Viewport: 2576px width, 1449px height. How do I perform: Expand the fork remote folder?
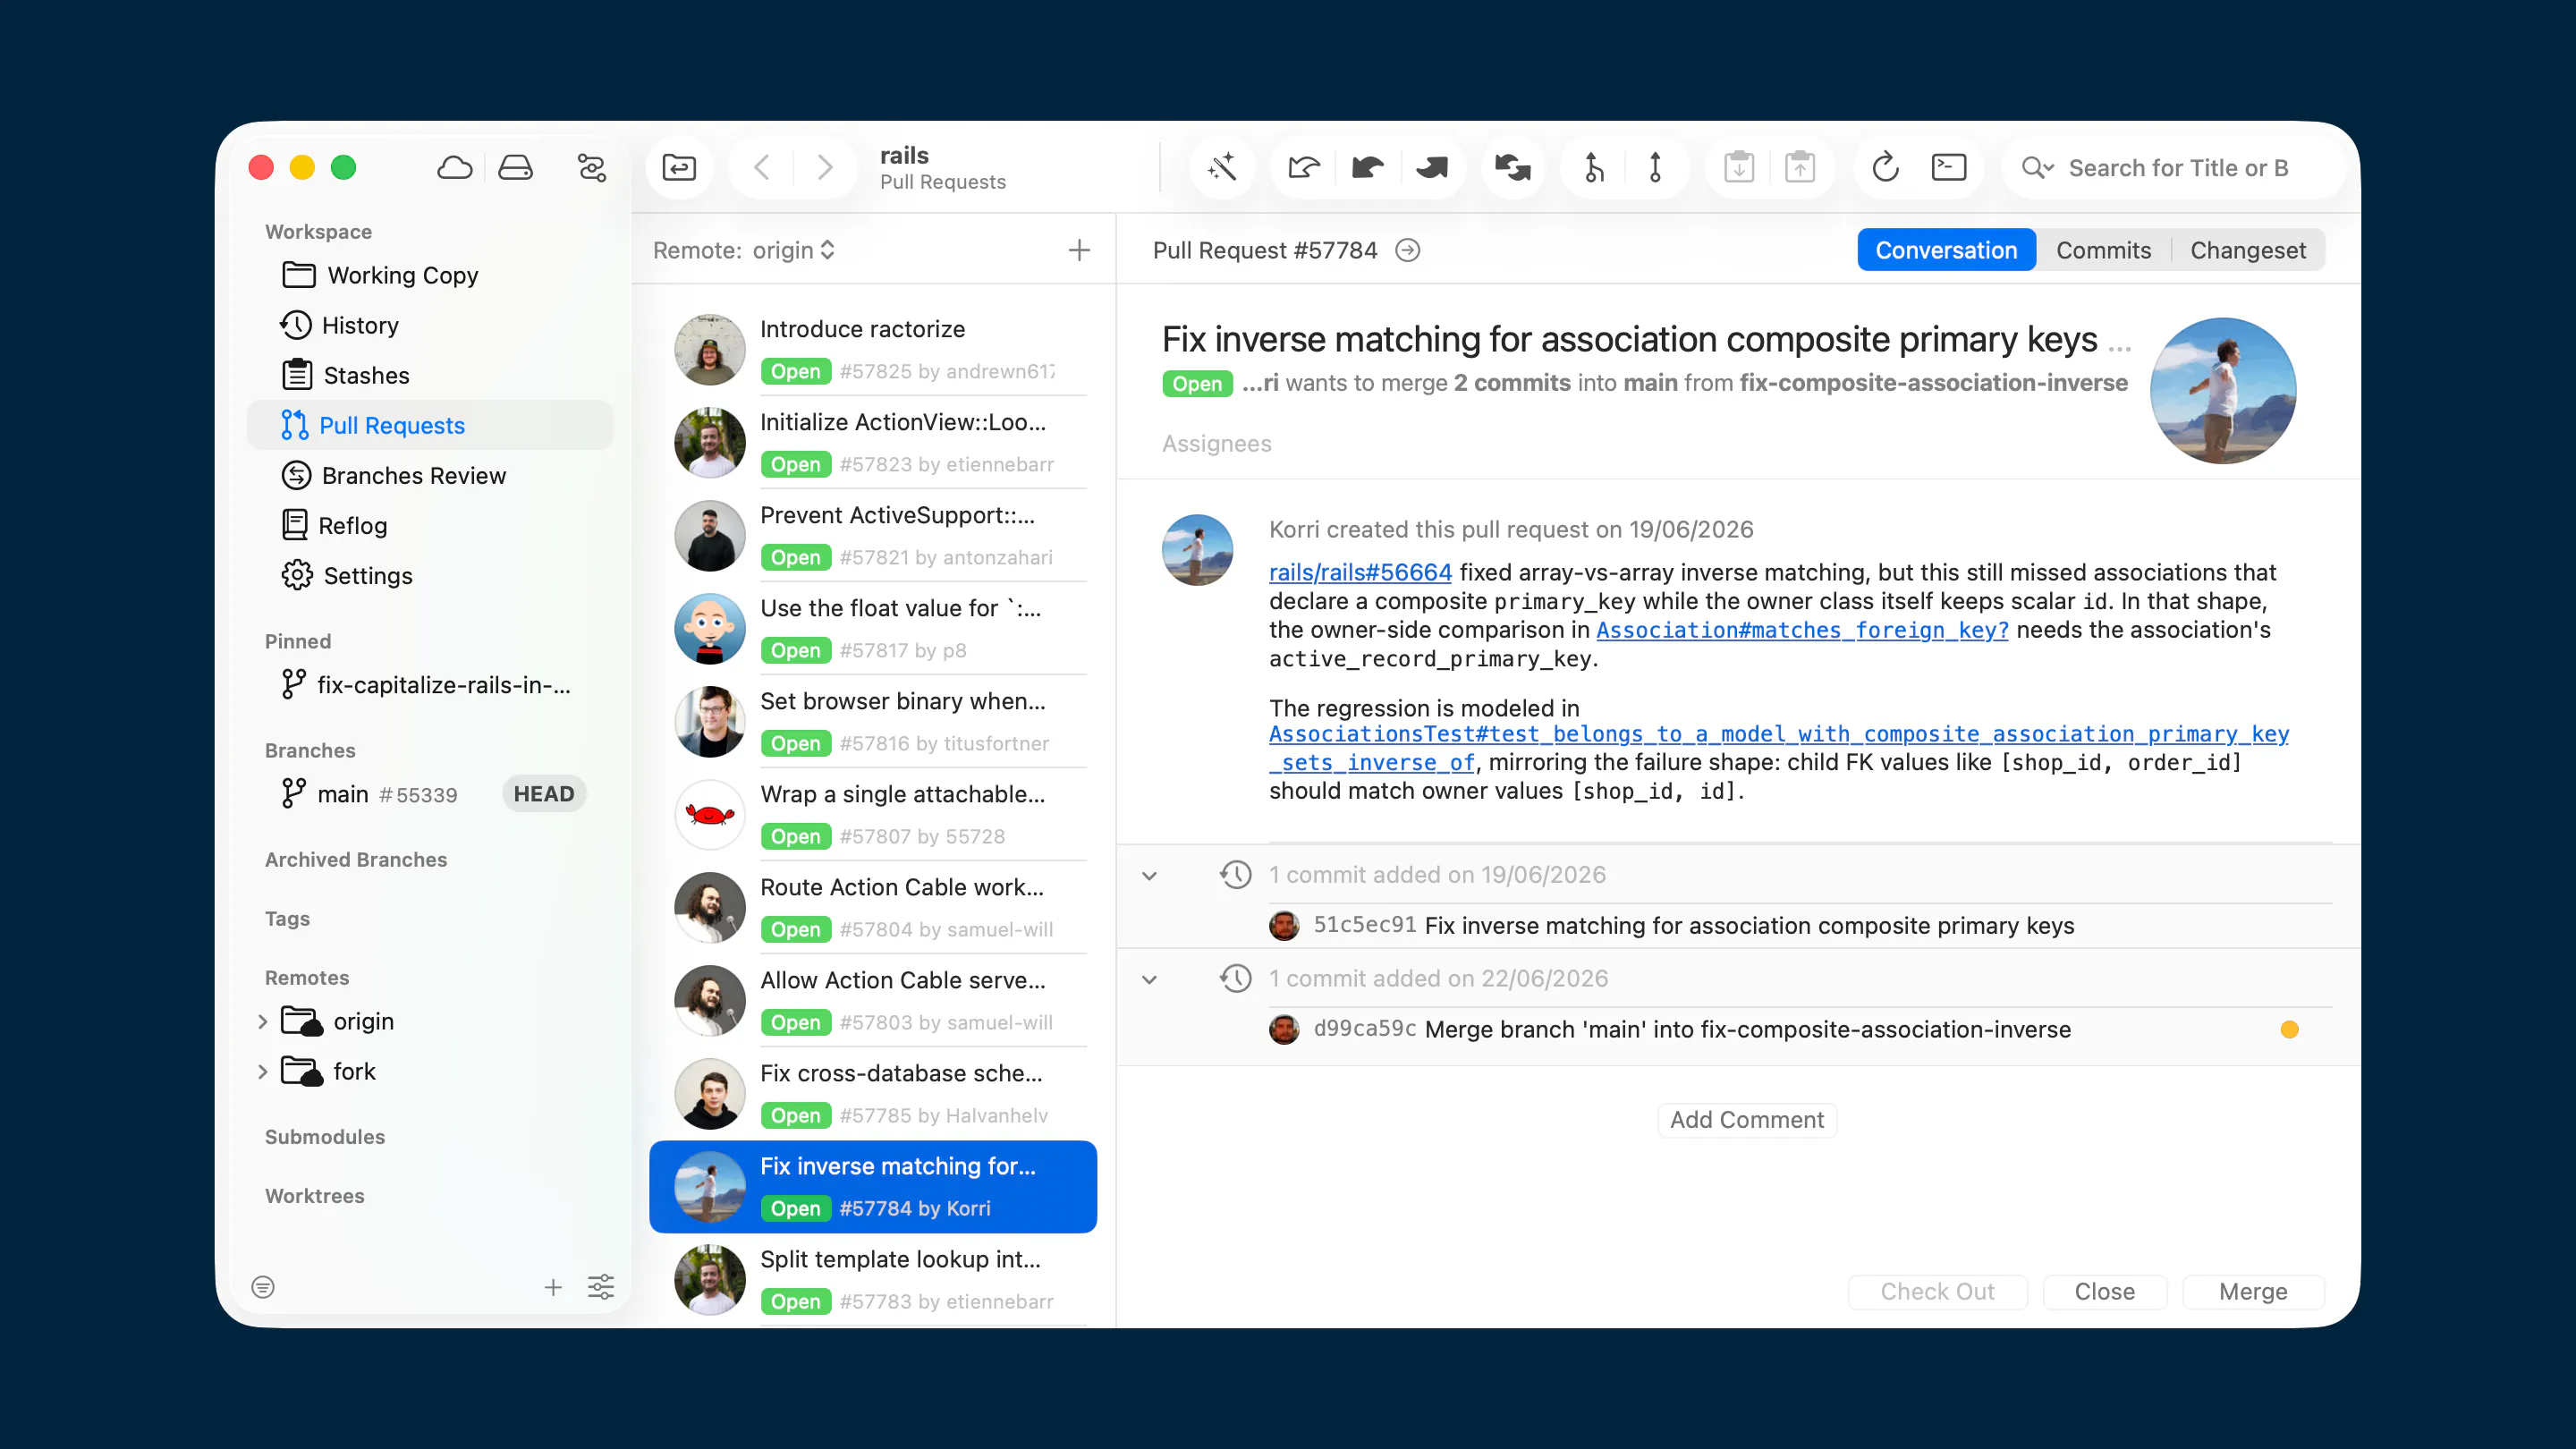[262, 1071]
